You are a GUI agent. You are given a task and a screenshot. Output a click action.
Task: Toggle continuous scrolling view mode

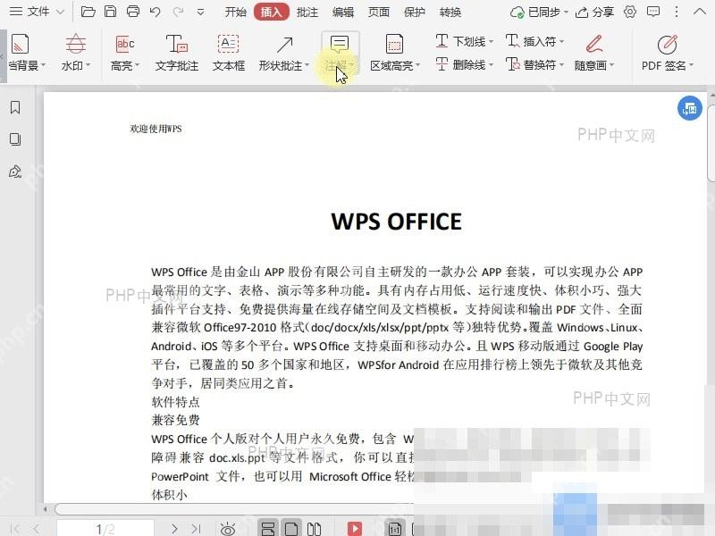point(267,529)
